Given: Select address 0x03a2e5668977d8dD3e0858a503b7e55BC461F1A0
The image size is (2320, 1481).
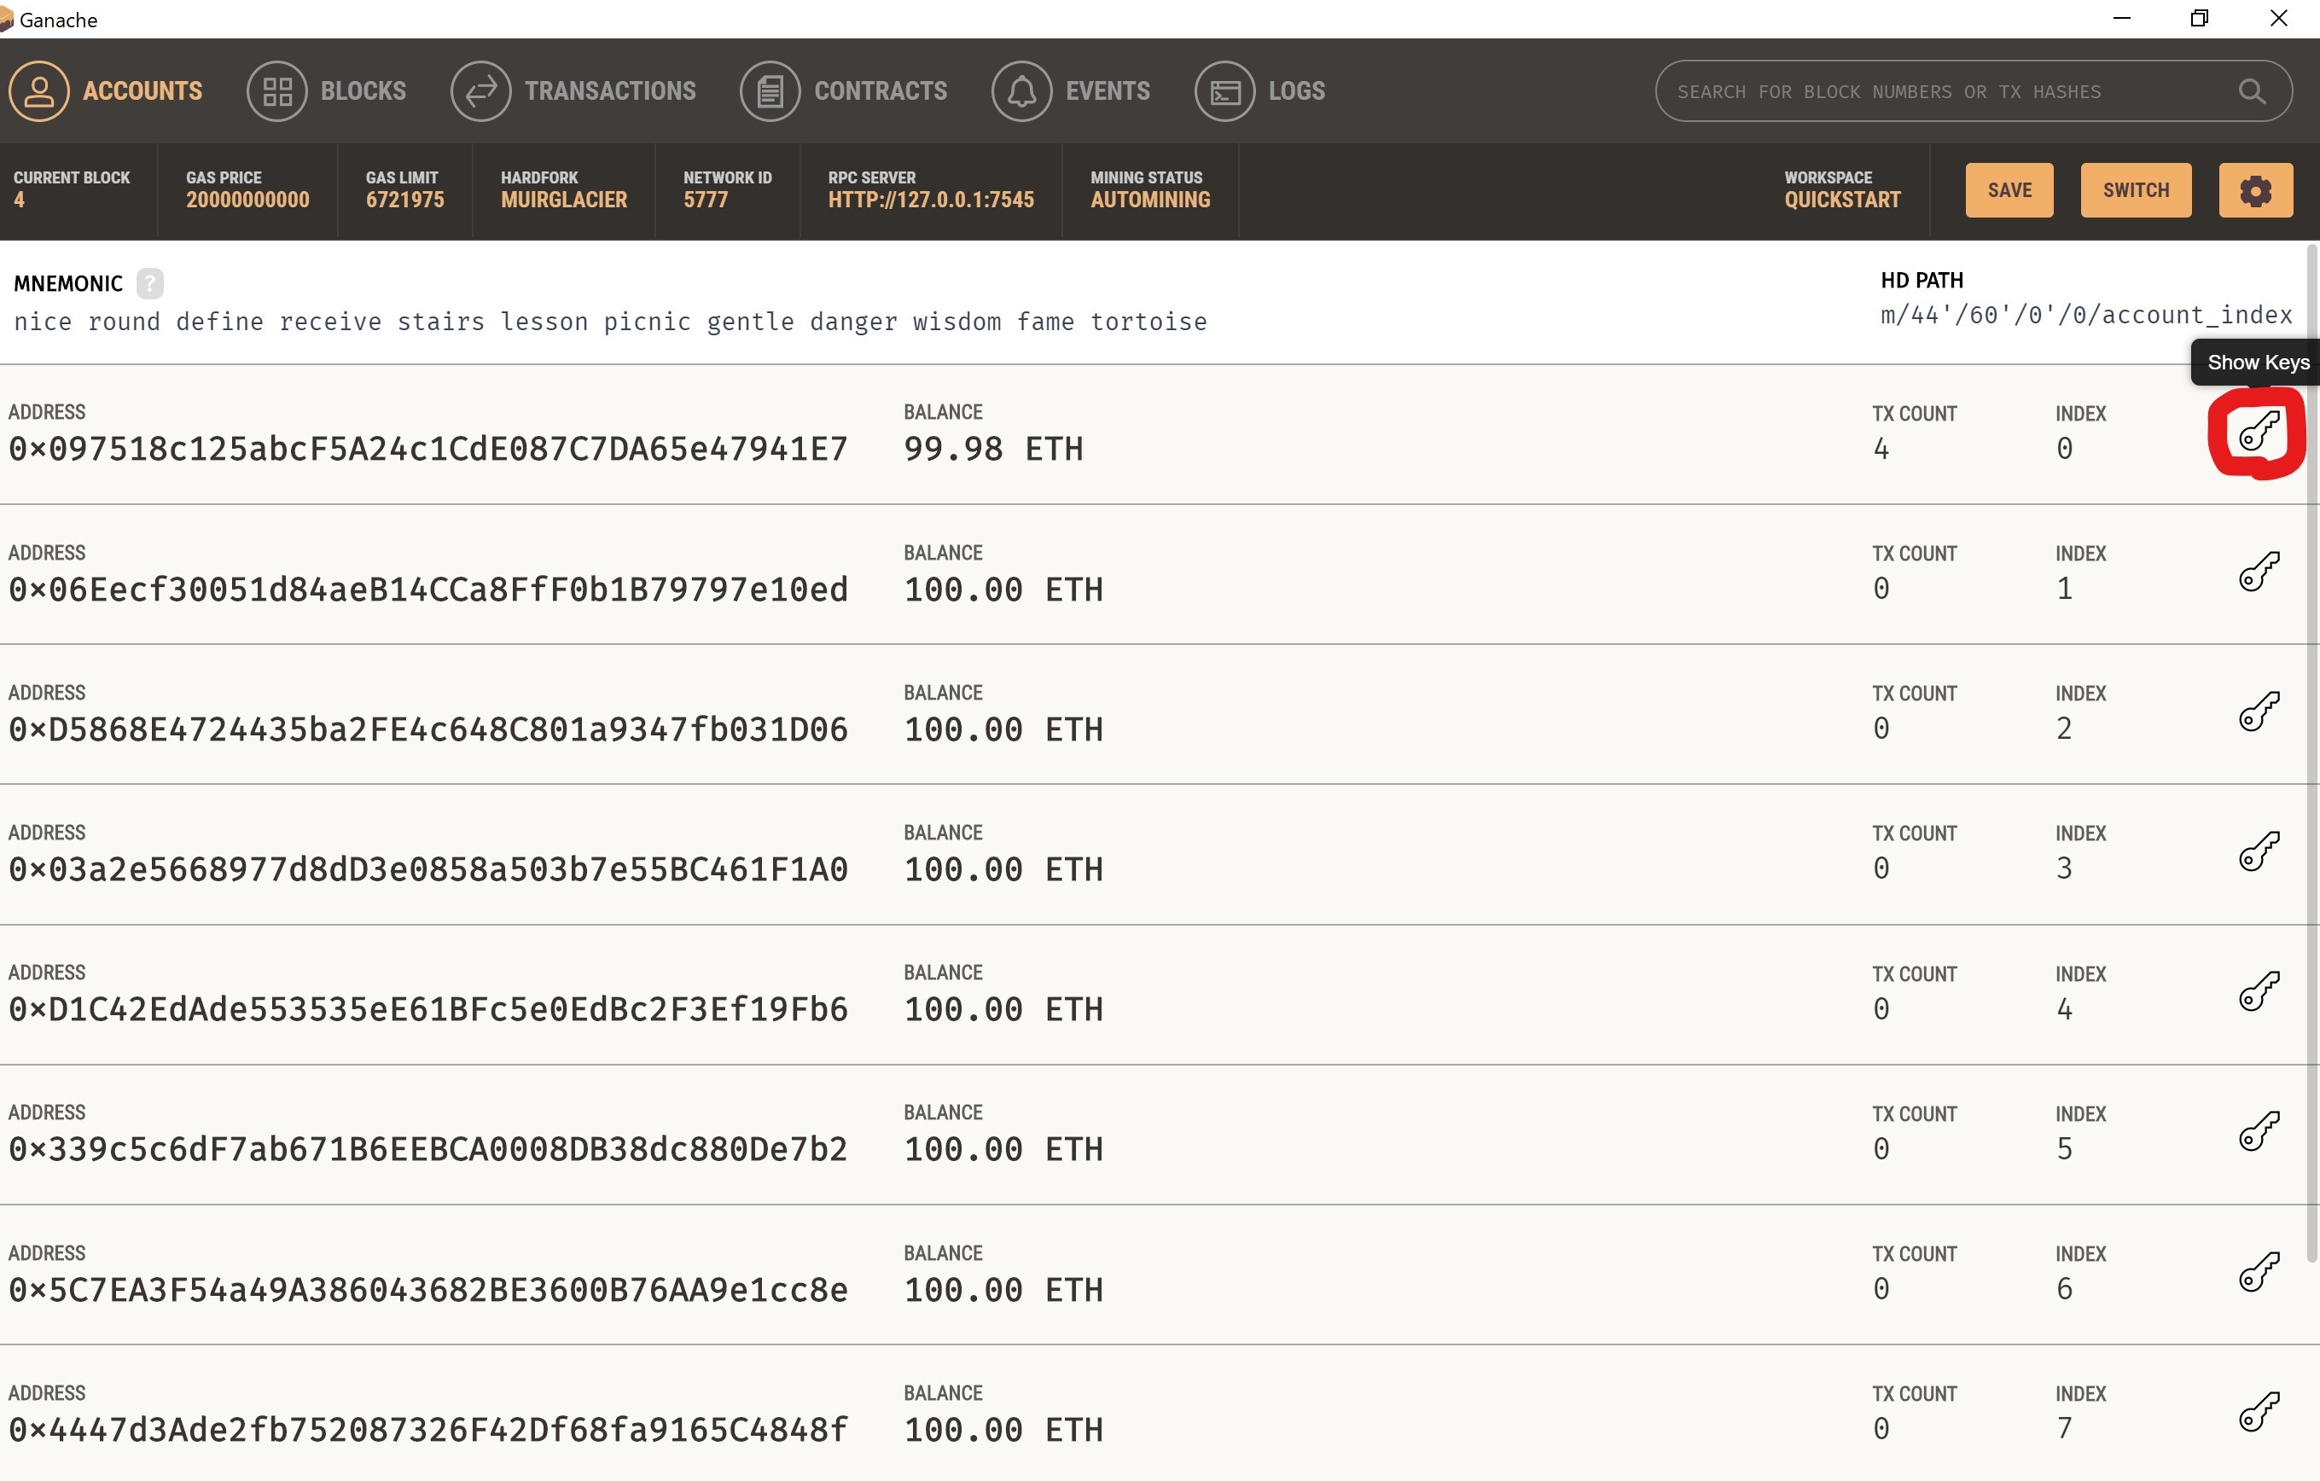Looking at the screenshot, I should [427, 869].
